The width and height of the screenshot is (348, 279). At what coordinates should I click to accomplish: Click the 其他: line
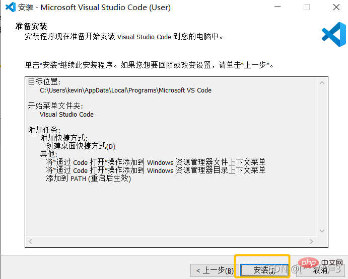[49, 154]
